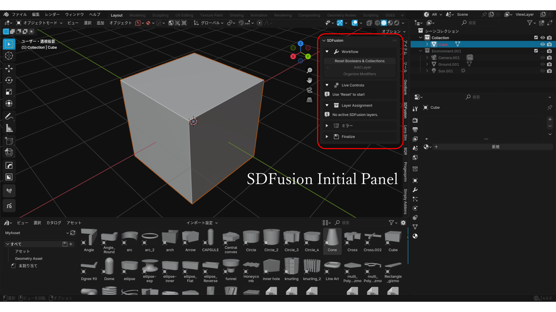The width and height of the screenshot is (556, 312).
Task: Toggle Collection exclude checkbox in outliner
Action: 536,38
